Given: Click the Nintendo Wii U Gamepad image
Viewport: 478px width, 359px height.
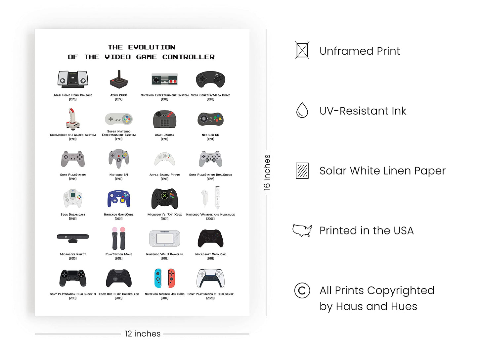Looking at the screenshot, I should click(x=164, y=238).
